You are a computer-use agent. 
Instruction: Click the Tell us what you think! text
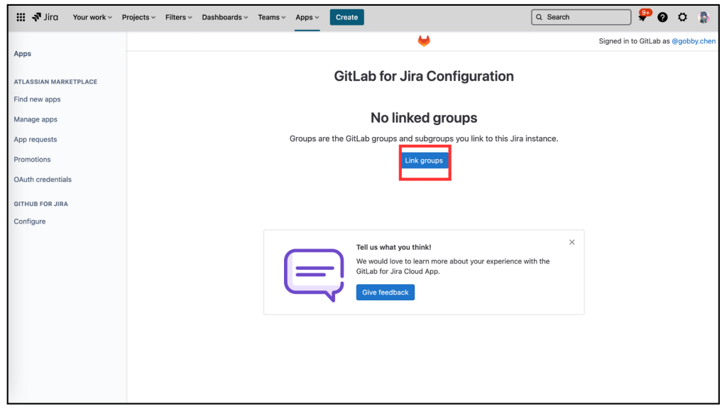393,247
